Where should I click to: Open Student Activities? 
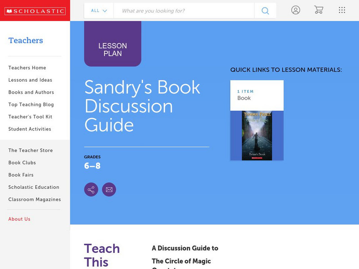coord(29,129)
